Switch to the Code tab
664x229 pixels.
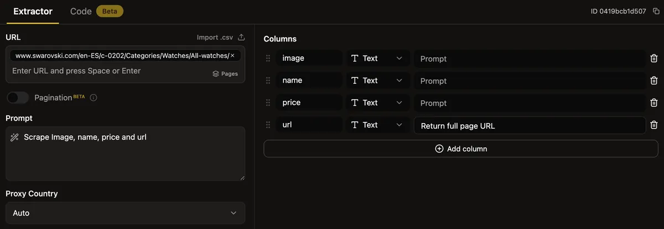(x=81, y=12)
